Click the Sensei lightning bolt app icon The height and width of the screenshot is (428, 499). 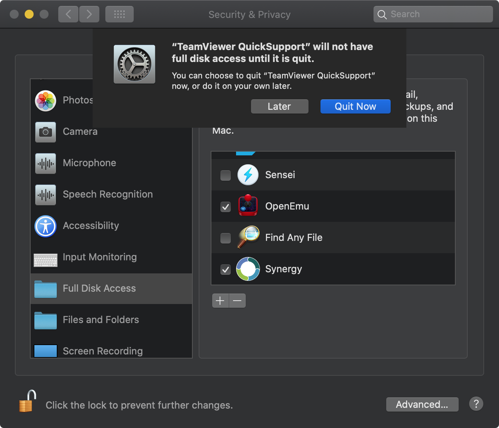pyautogui.click(x=248, y=175)
